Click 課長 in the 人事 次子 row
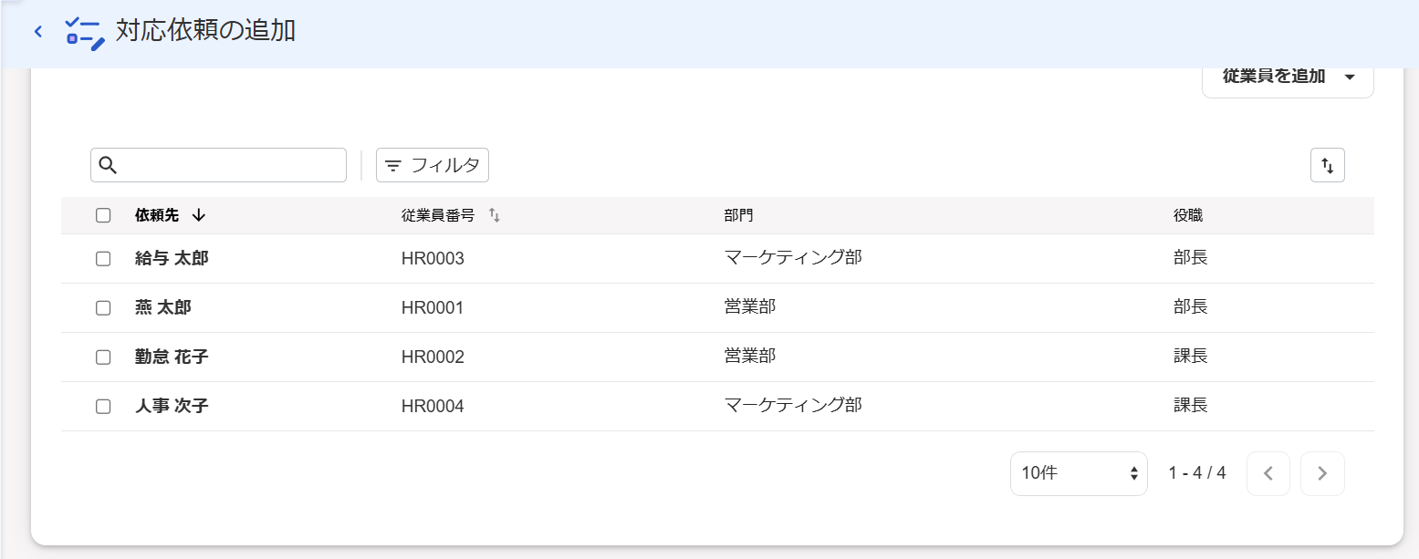1419x559 pixels. coord(1191,405)
